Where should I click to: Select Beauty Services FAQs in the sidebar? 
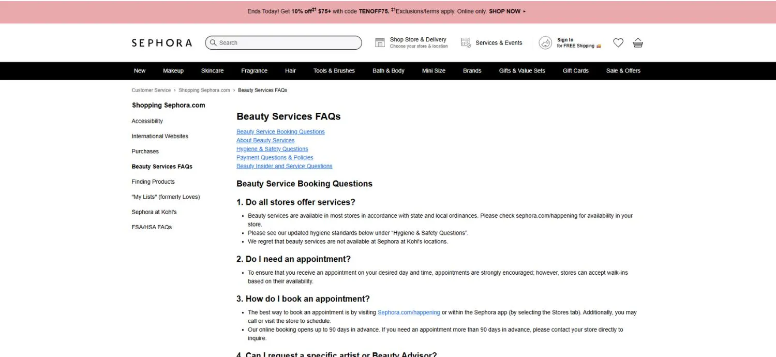pos(162,167)
